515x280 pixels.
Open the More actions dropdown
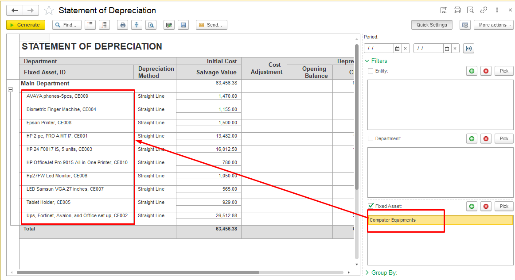[x=494, y=25]
